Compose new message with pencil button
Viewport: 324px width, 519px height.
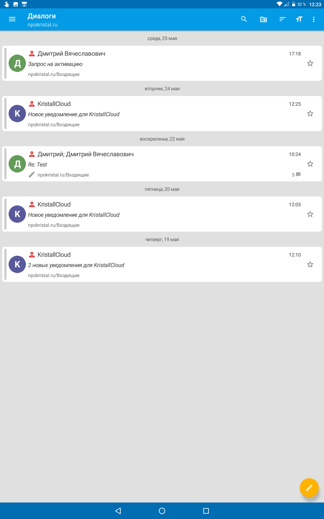point(309,488)
